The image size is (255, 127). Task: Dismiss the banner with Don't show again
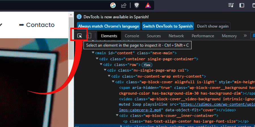(x=213, y=26)
